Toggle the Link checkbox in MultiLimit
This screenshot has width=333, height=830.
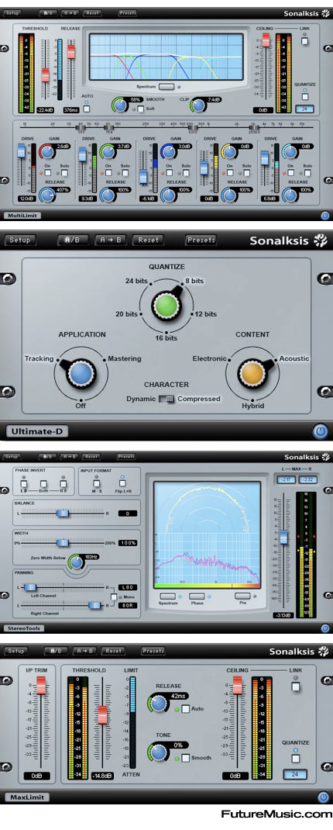[305, 41]
